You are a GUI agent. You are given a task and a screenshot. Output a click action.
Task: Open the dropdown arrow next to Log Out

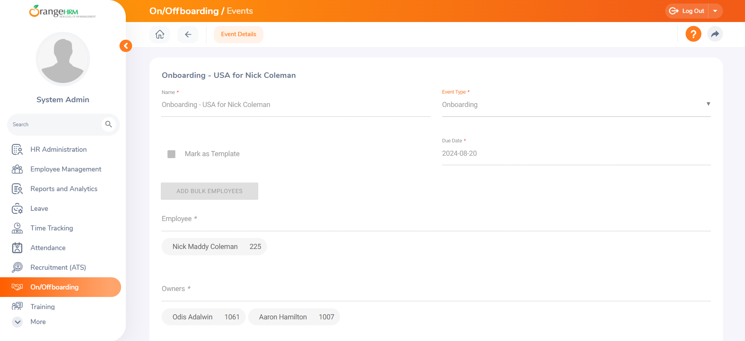pyautogui.click(x=715, y=11)
